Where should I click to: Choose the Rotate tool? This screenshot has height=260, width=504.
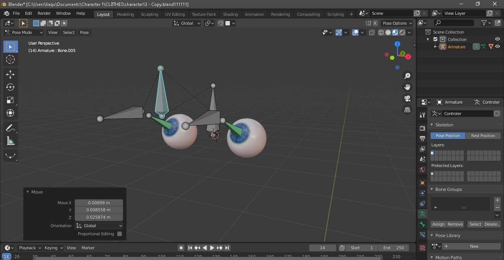coord(10,87)
